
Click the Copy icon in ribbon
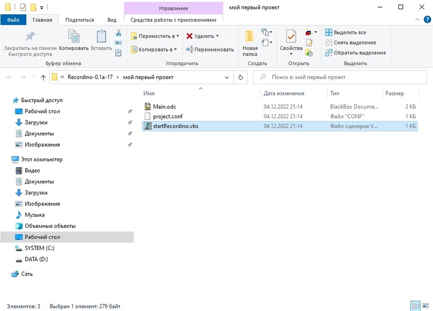[x=74, y=38]
